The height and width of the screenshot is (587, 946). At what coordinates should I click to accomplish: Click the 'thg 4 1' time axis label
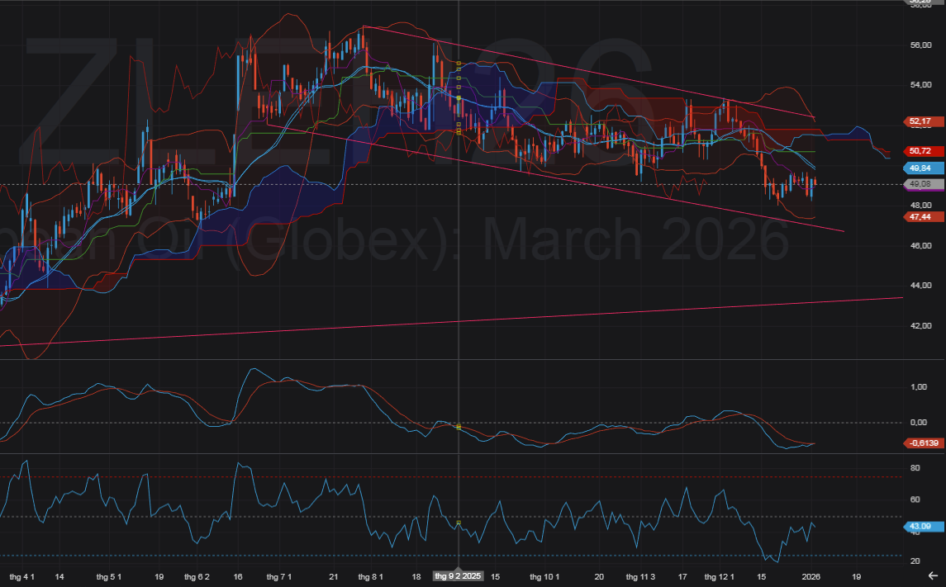pyautogui.click(x=21, y=575)
